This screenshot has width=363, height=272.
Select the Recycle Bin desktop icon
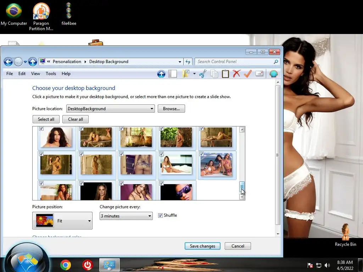click(345, 235)
